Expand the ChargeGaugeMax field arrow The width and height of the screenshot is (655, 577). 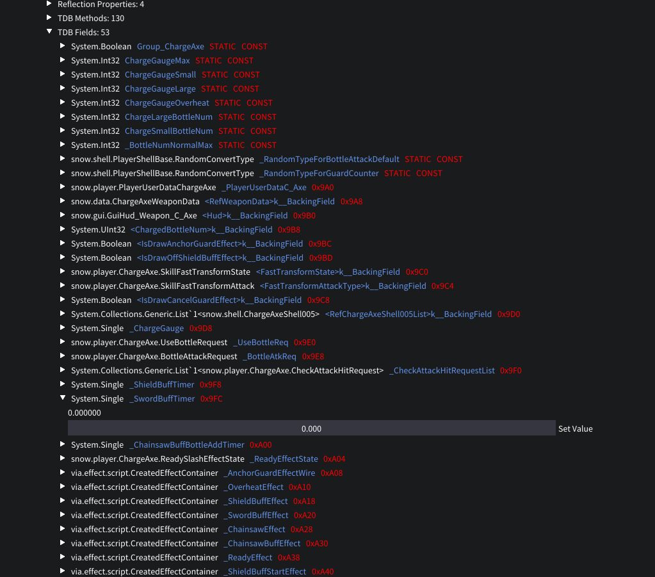tap(63, 60)
